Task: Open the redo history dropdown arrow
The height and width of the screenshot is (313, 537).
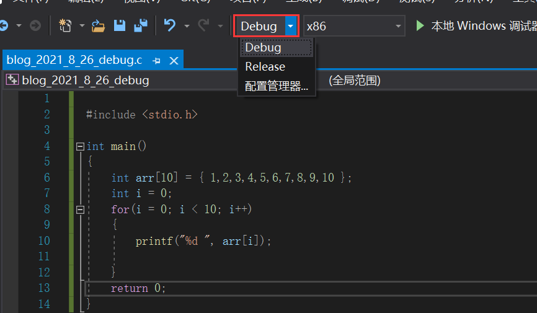Action: [x=220, y=25]
